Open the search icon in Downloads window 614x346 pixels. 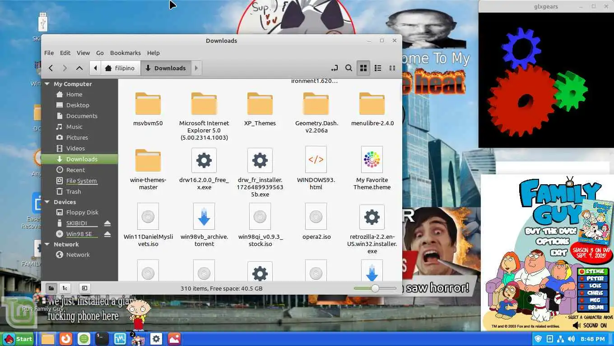349,68
